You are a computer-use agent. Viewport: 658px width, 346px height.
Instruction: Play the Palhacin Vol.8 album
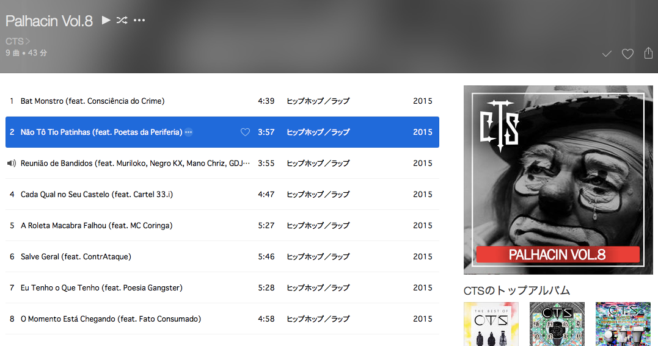pyautogui.click(x=106, y=20)
